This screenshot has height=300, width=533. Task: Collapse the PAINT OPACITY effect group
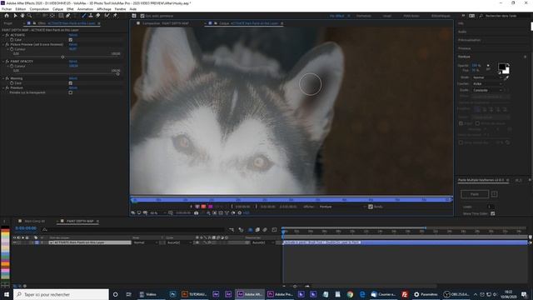tap(3, 62)
